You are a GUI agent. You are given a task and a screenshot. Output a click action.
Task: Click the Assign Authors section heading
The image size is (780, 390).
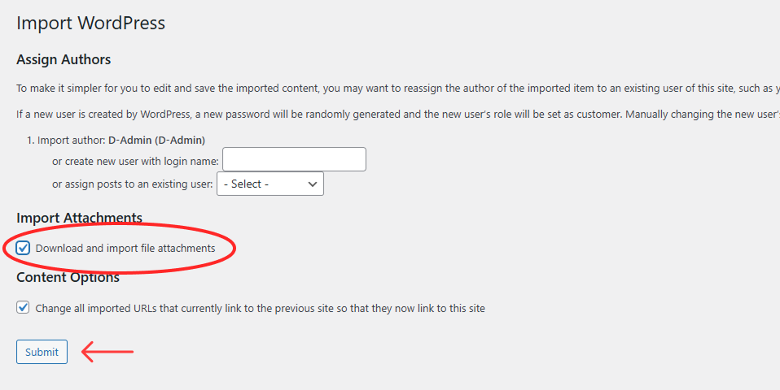coord(64,59)
